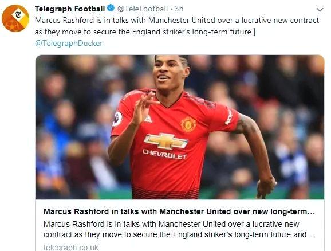The image size is (331, 251).
Task: Click the Premier League sleeve badge
Action: (117, 119)
